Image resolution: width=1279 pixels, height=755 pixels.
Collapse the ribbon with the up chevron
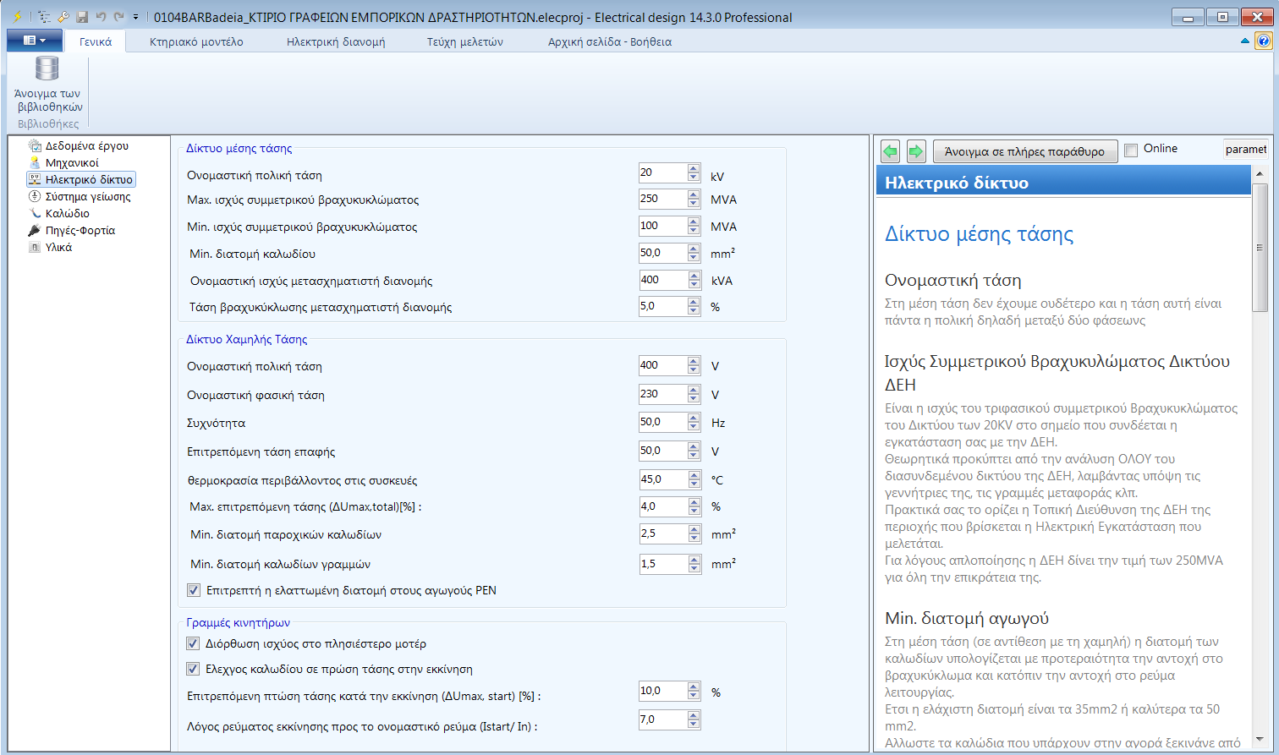pos(1245,40)
